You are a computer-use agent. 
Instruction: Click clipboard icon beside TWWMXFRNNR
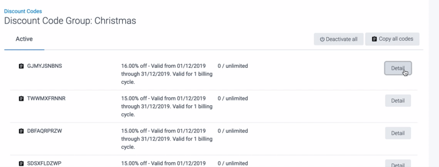(21, 98)
